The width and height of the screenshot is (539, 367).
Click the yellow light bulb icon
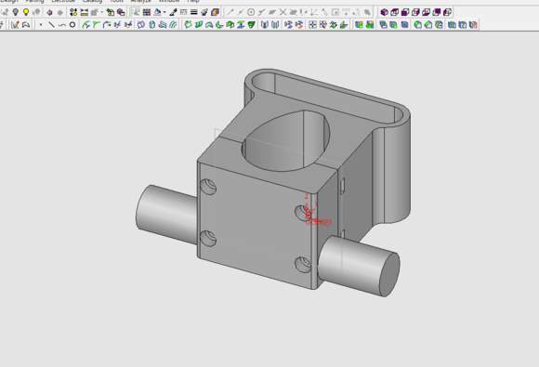[26, 12]
